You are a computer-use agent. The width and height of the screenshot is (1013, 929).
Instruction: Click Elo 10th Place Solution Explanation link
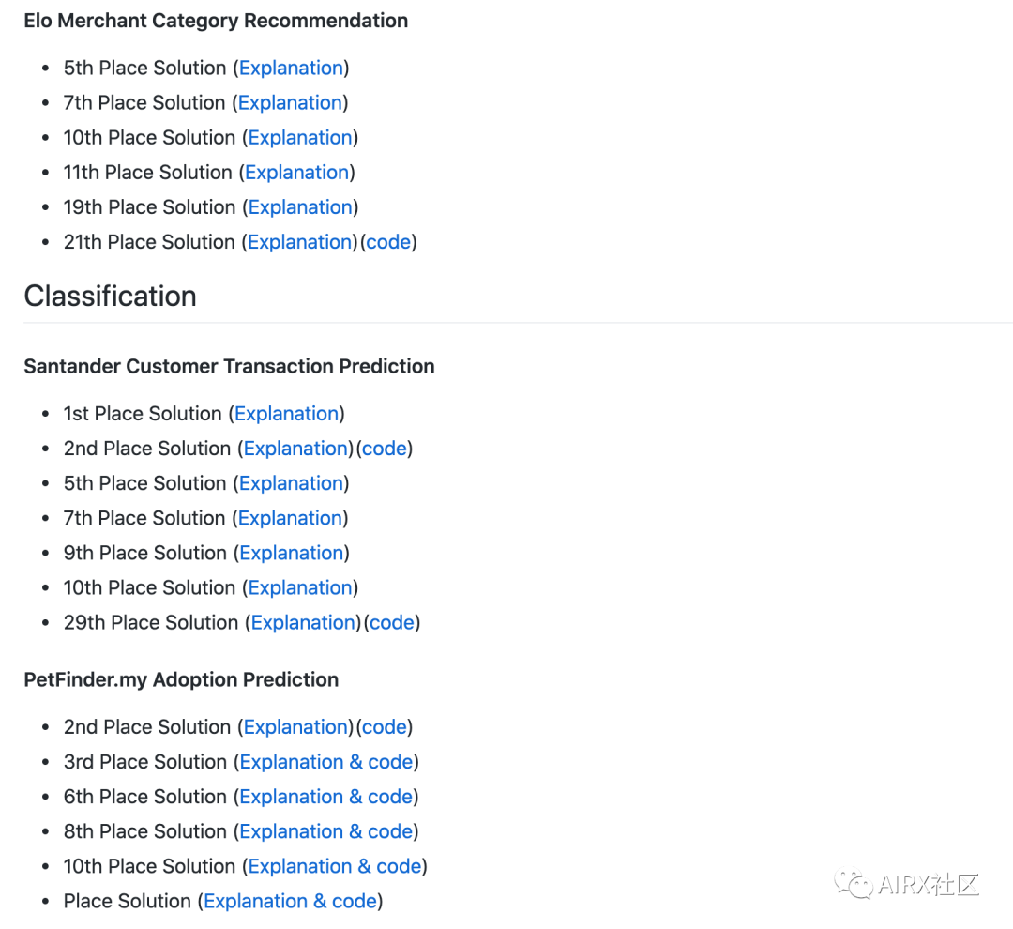(300, 138)
